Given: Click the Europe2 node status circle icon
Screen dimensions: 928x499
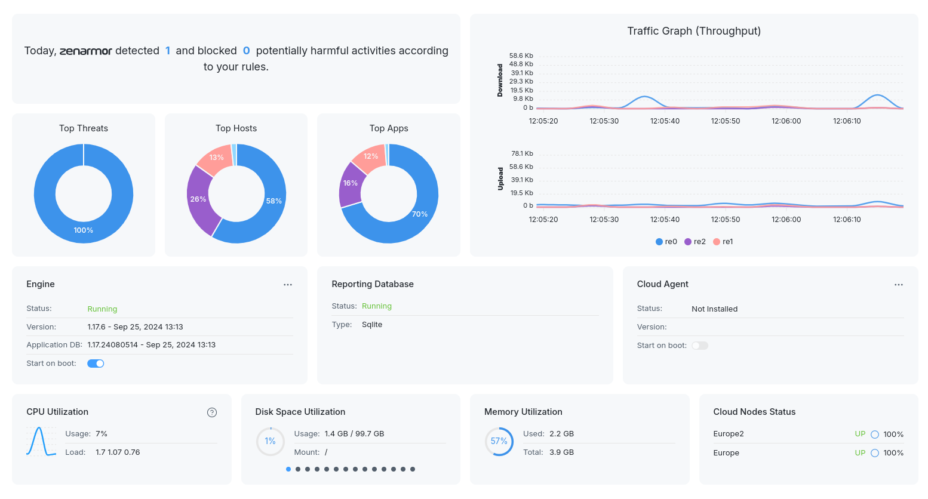Looking at the screenshot, I should tap(875, 435).
